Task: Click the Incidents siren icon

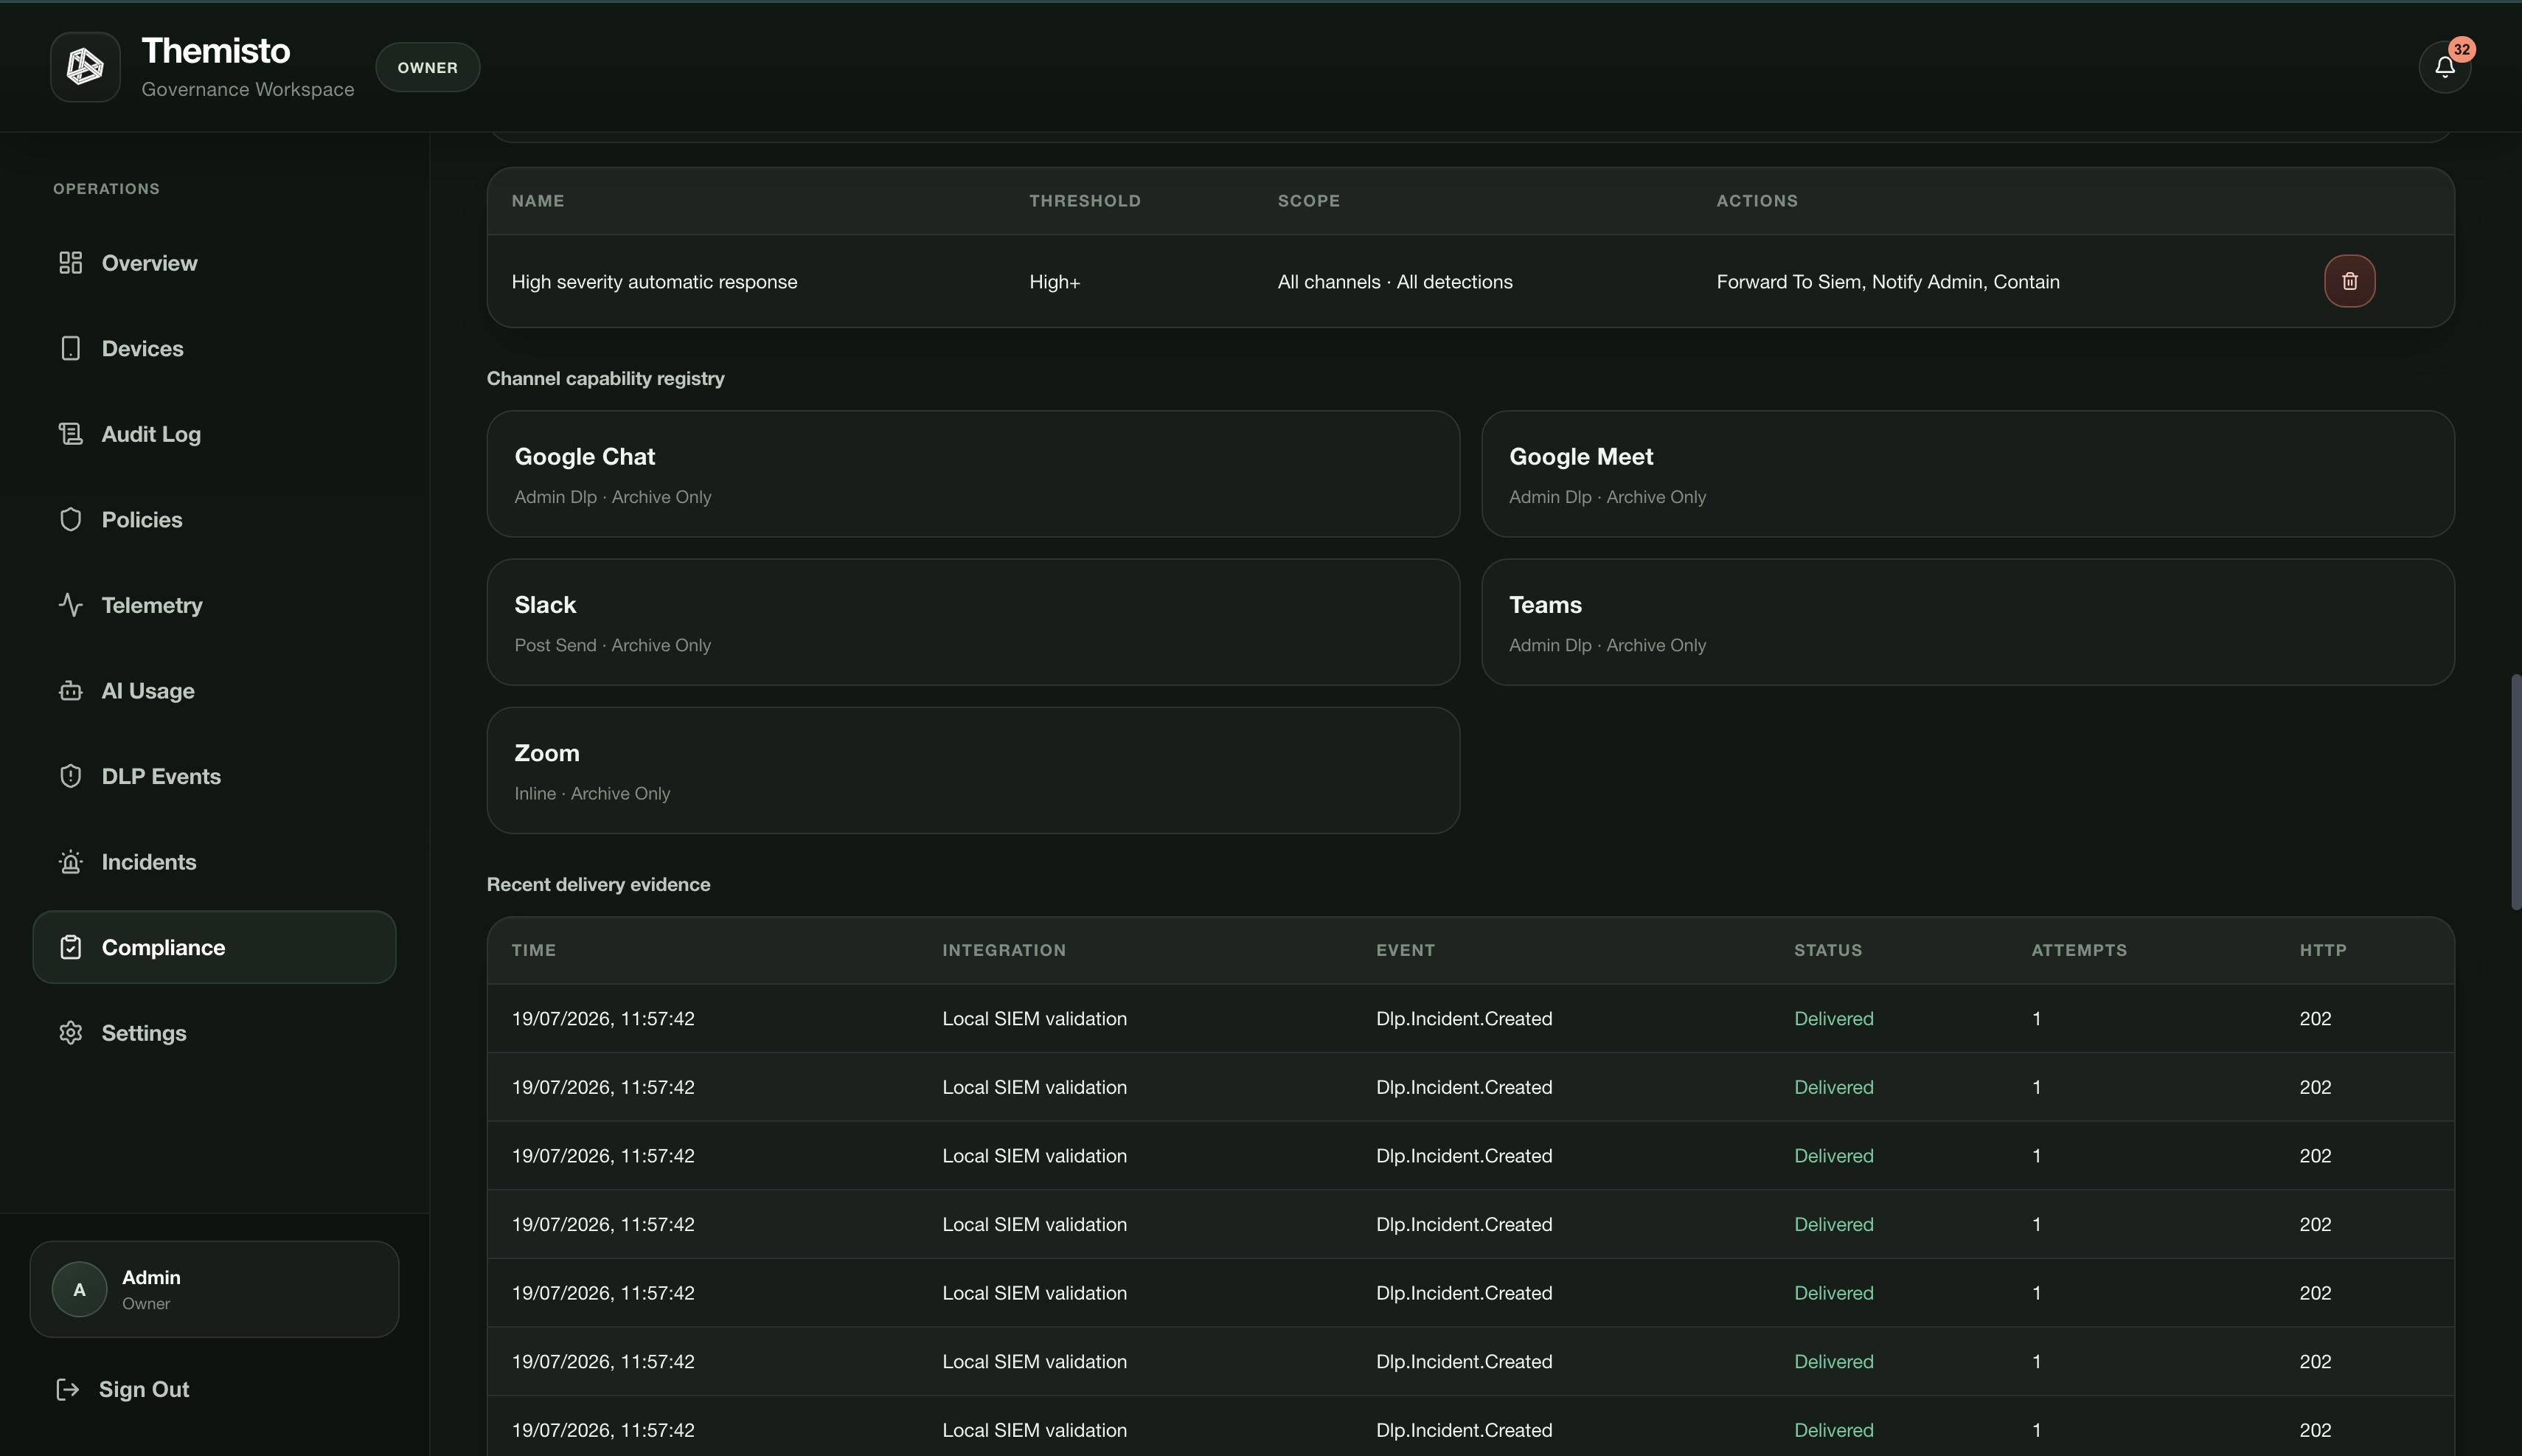Action: (70, 862)
